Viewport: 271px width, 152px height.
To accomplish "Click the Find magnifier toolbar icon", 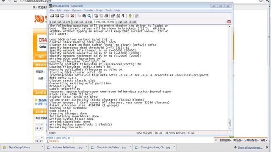I will pos(89,16).
